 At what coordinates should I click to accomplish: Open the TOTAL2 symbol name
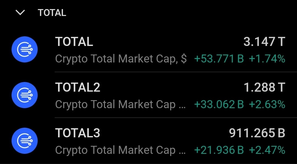click(78, 87)
